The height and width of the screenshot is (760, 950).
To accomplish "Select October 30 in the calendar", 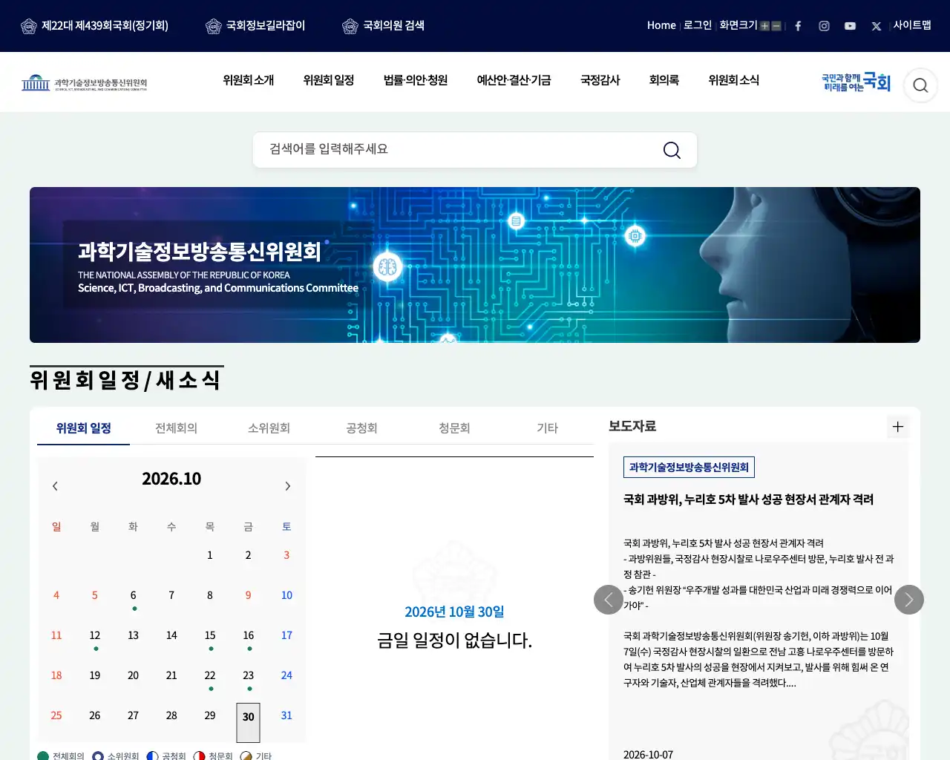I will point(249,722).
